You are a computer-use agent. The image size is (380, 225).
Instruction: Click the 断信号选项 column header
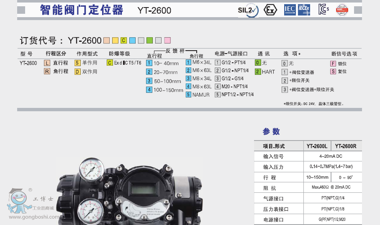(x=344, y=54)
